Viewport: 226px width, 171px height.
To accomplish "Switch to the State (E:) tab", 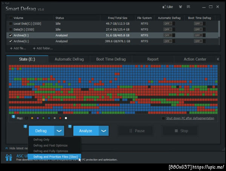I will (27, 59).
